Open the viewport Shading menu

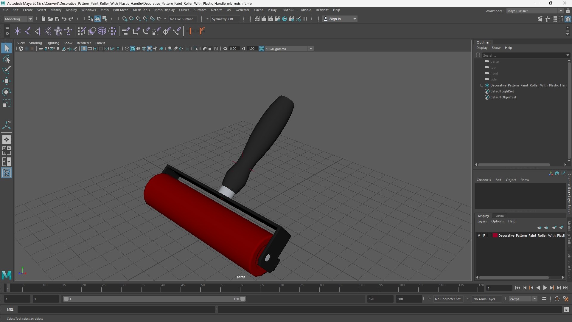35,43
